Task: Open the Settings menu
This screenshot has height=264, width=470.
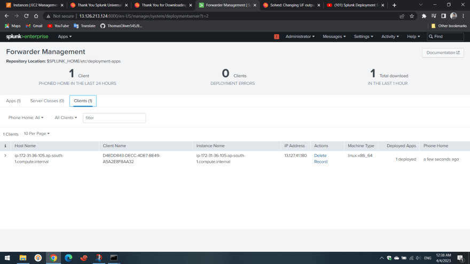Action: point(364,36)
